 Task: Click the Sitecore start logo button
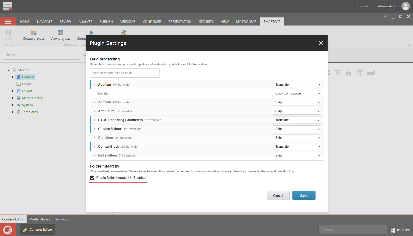tap(8, 230)
